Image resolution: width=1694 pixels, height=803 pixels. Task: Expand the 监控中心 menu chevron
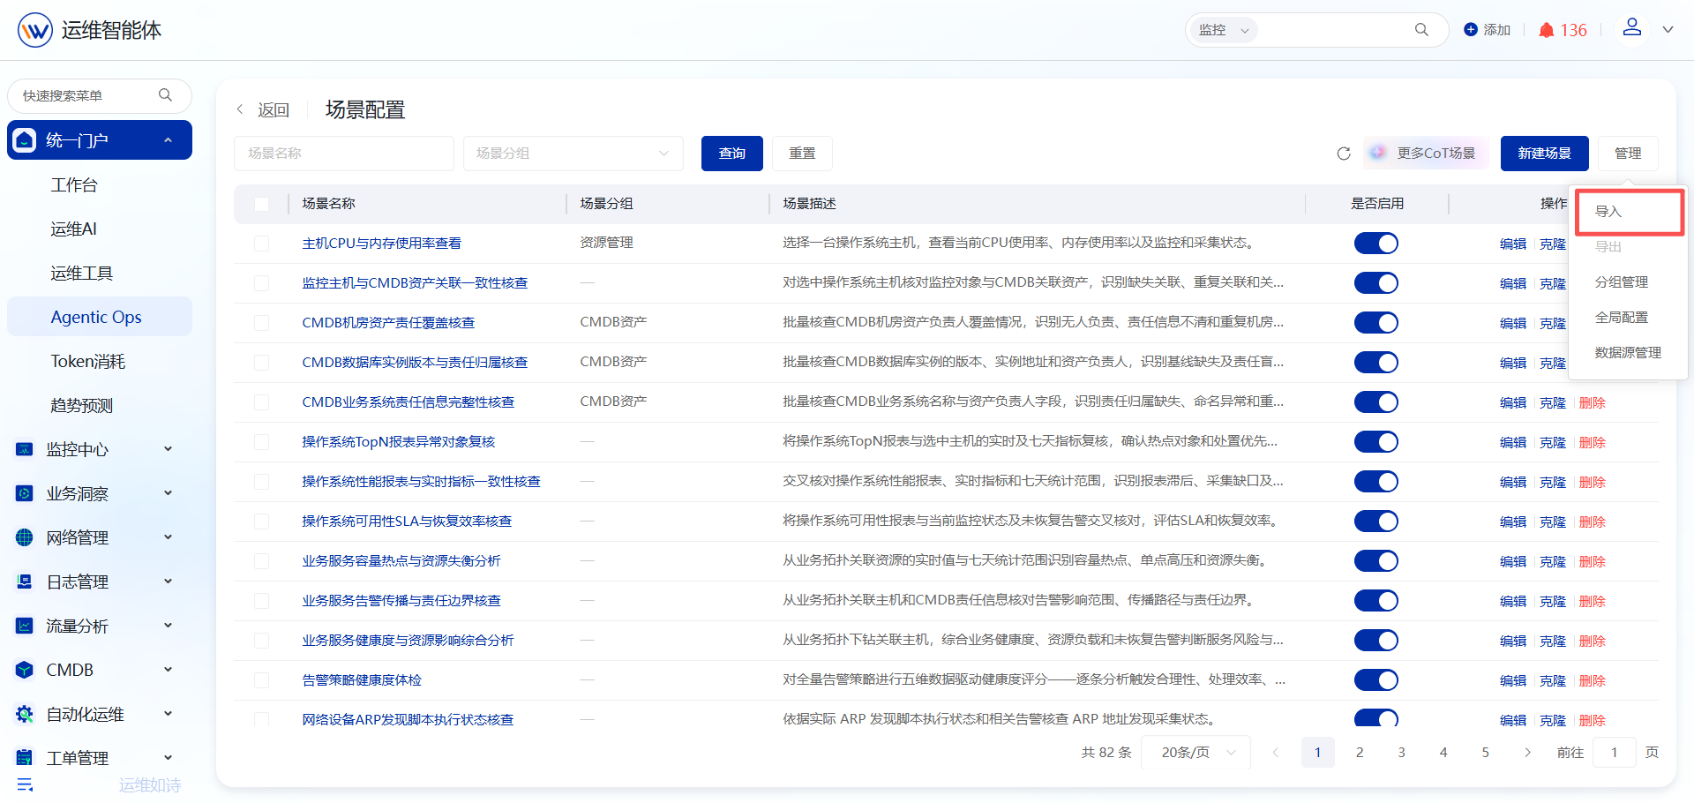pyautogui.click(x=168, y=449)
